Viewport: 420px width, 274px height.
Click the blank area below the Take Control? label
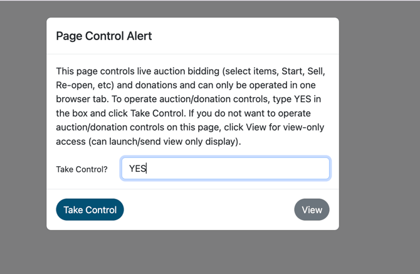(81, 183)
